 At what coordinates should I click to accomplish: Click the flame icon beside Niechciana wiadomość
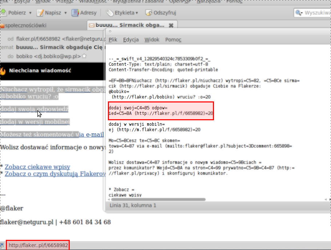[x=3, y=70]
